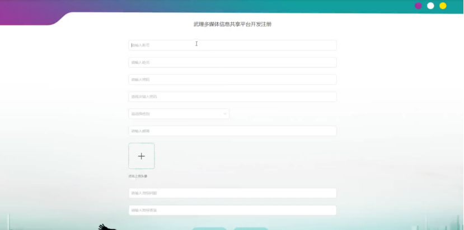Click the 武理多媒体信息共享平台开发注册 page title
The height and width of the screenshot is (230, 464).
click(x=232, y=24)
